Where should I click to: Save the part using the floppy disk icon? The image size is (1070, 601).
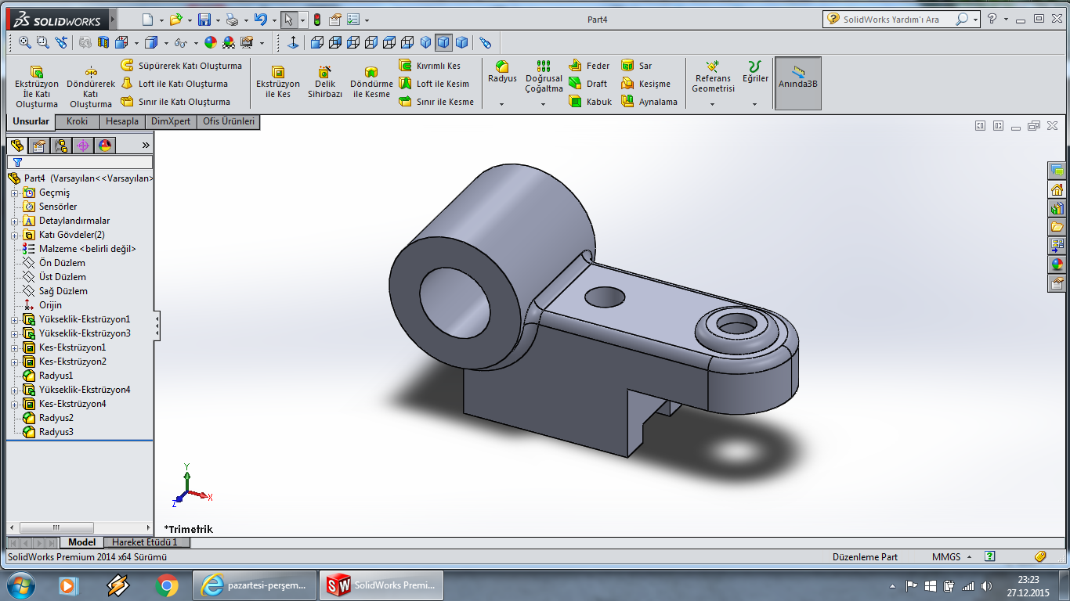204,20
